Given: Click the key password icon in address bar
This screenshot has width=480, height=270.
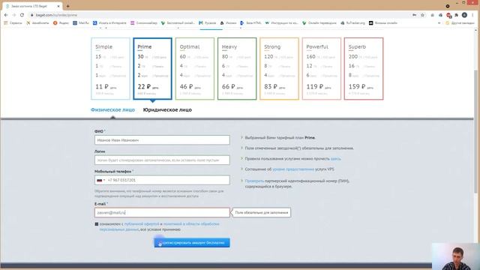Looking at the screenshot, I should (x=414, y=15).
